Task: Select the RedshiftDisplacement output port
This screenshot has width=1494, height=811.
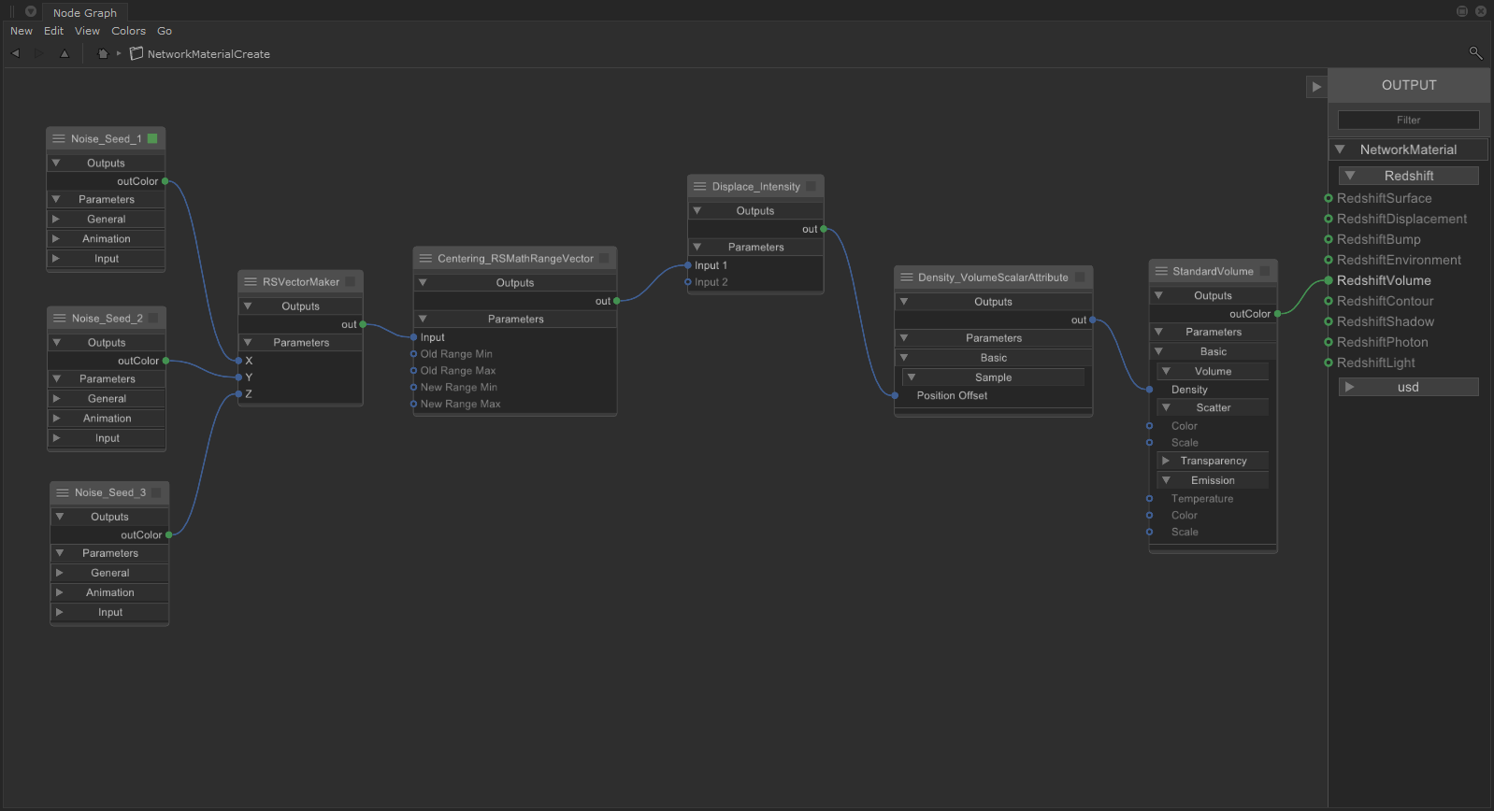Action: click(1329, 219)
